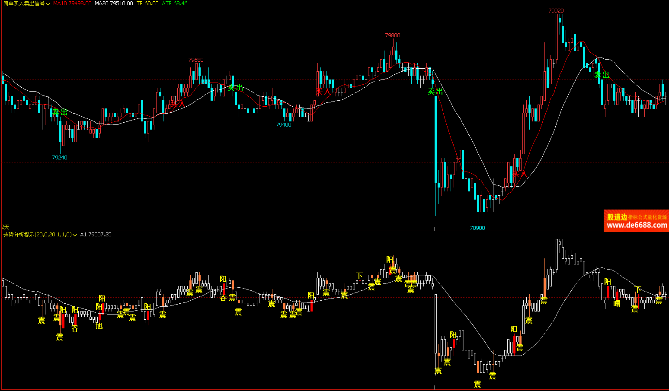
Task: Click the 趋势分析提示(20,0,20,1,1,0) indicator name
Action: tap(37, 235)
